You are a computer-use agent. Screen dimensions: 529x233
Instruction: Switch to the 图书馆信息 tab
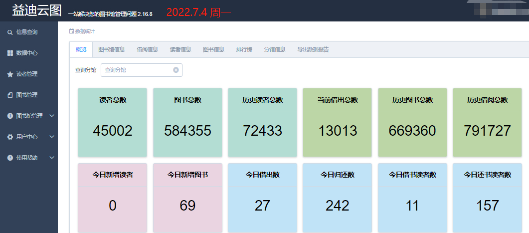tap(111, 49)
